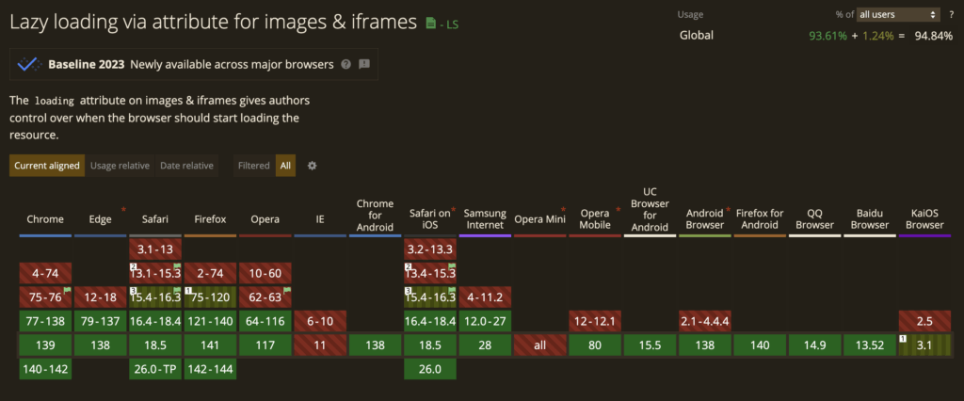Select Android Browser 2.1-4.4.4 cell
The image size is (964, 401).
pyautogui.click(x=705, y=320)
